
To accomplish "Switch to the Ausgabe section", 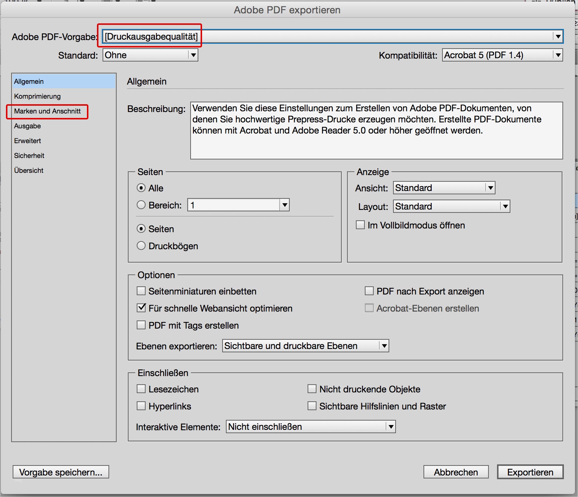I will pyautogui.click(x=27, y=126).
